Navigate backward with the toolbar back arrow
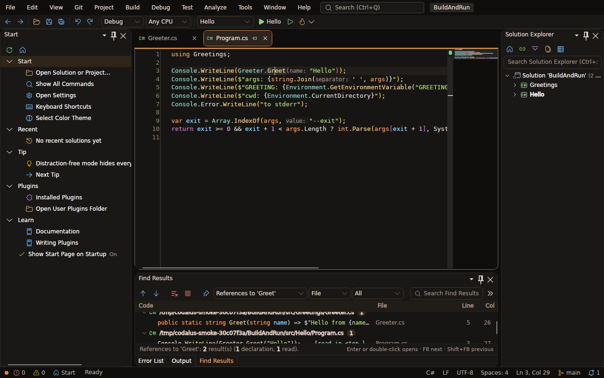The width and height of the screenshot is (604, 378). [8, 22]
